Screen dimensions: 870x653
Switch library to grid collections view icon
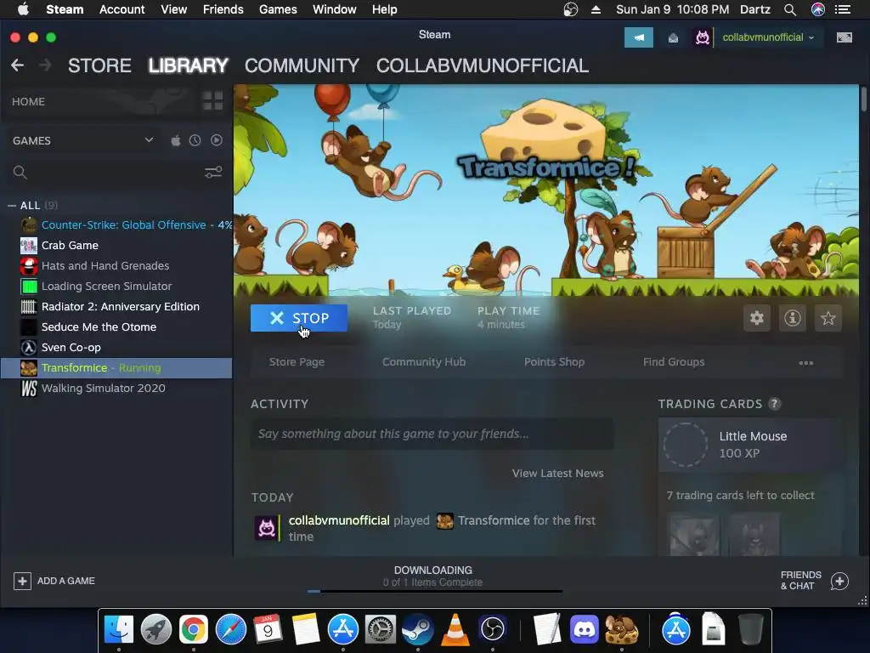212,101
